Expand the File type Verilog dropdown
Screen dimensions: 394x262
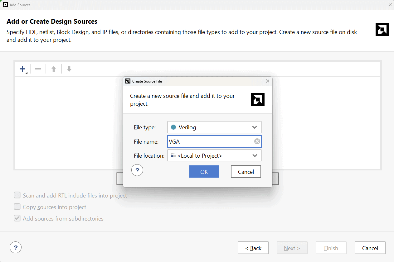point(254,127)
